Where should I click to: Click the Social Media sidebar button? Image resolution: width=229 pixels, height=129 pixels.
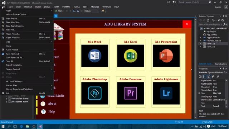(56, 96)
